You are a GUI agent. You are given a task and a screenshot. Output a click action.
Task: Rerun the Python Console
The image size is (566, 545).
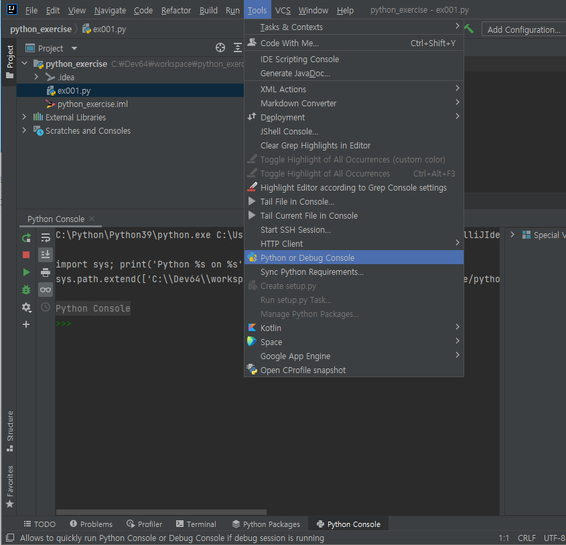[26, 238]
